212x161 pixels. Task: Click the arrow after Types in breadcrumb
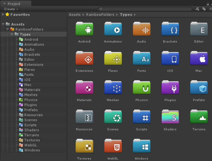[x=135, y=15]
